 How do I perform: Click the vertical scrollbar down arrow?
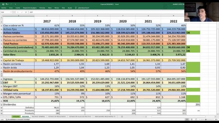pyautogui.click(x=218, y=114)
